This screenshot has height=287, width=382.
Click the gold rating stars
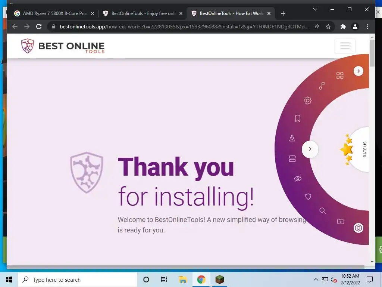tap(347, 149)
